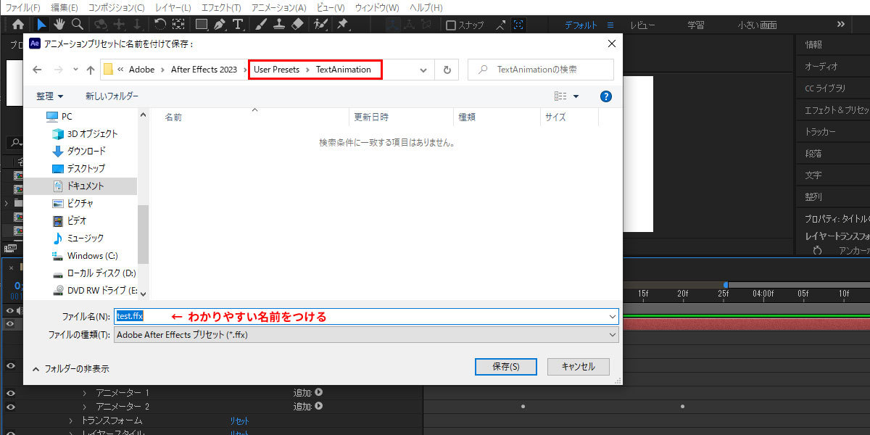Open the エフェクト(T) menu
The width and height of the screenshot is (870, 435).
pos(221,7)
